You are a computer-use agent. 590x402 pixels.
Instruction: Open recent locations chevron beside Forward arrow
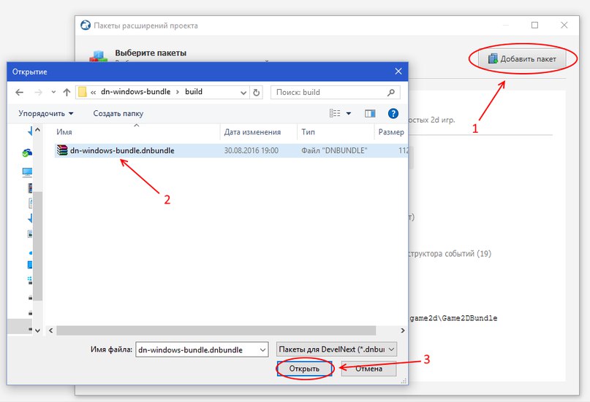[53, 93]
